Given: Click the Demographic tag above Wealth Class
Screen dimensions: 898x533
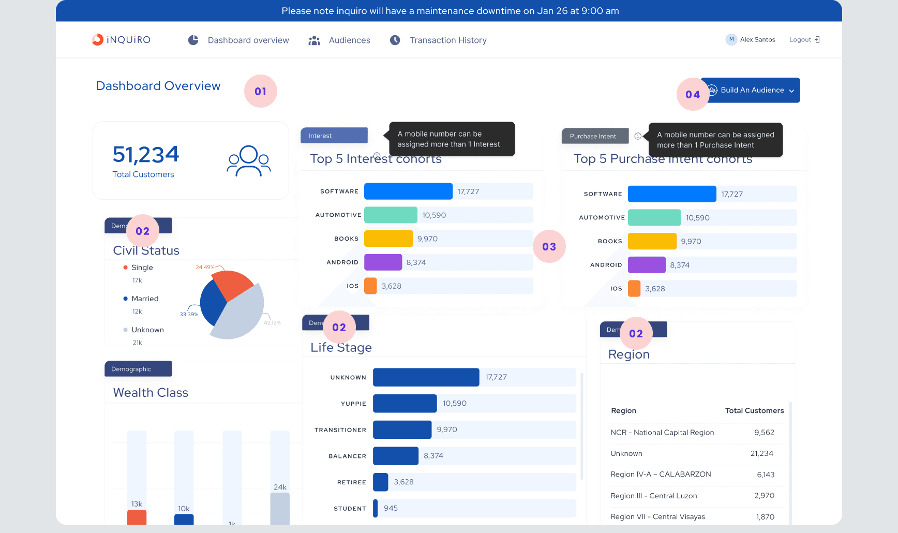Looking at the screenshot, I should pos(138,369).
